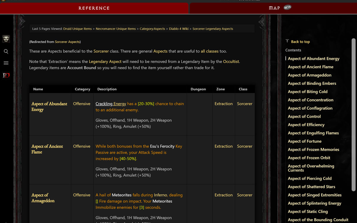Jump to Aspect of Frozen Orbit
357x223 pixels.
pos(309,158)
